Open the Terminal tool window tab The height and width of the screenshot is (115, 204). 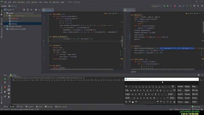(x=48, y=107)
